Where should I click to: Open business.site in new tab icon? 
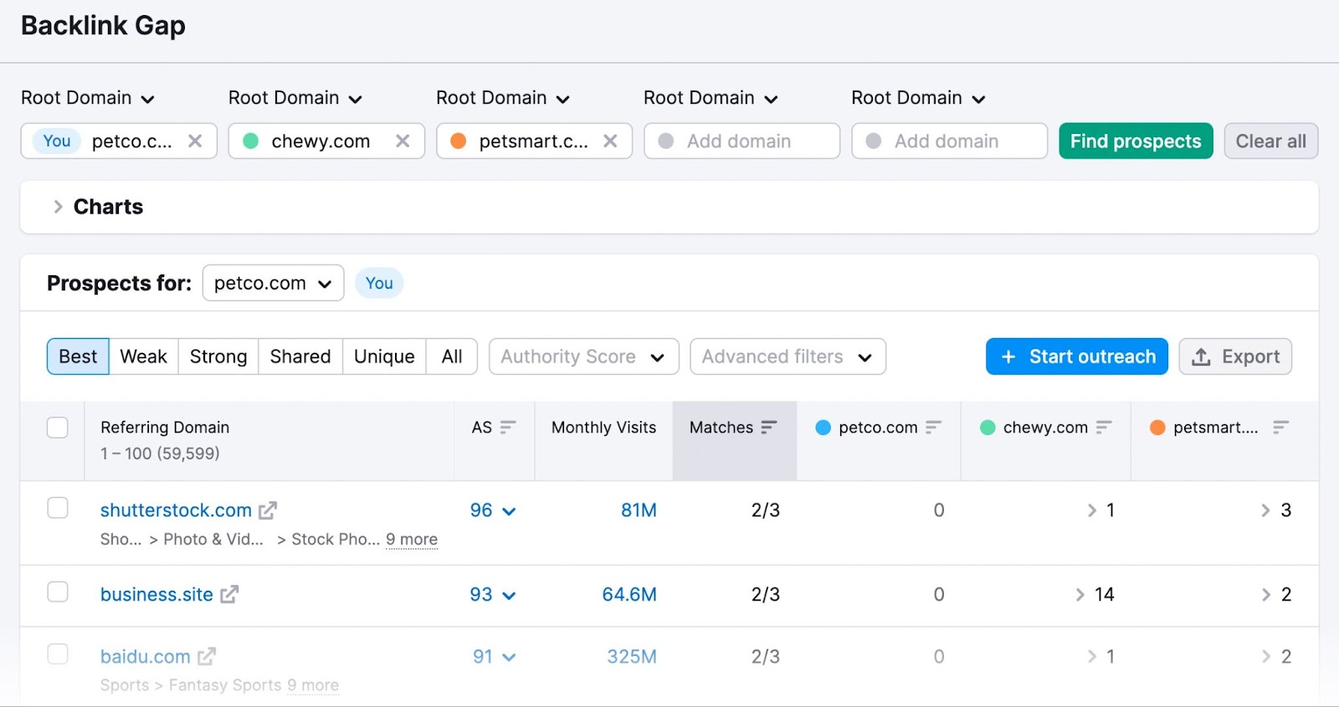pyautogui.click(x=229, y=595)
